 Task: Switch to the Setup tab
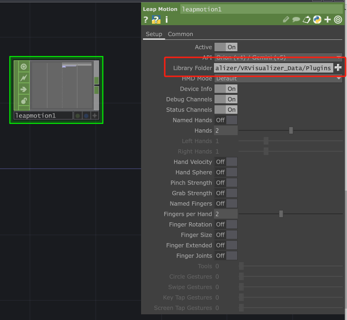pos(154,34)
